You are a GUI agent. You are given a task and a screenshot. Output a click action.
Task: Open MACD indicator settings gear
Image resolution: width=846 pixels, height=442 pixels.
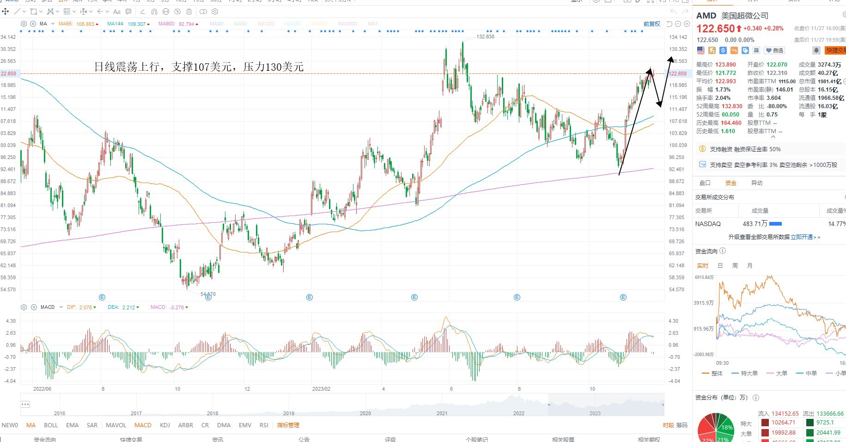[24, 307]
